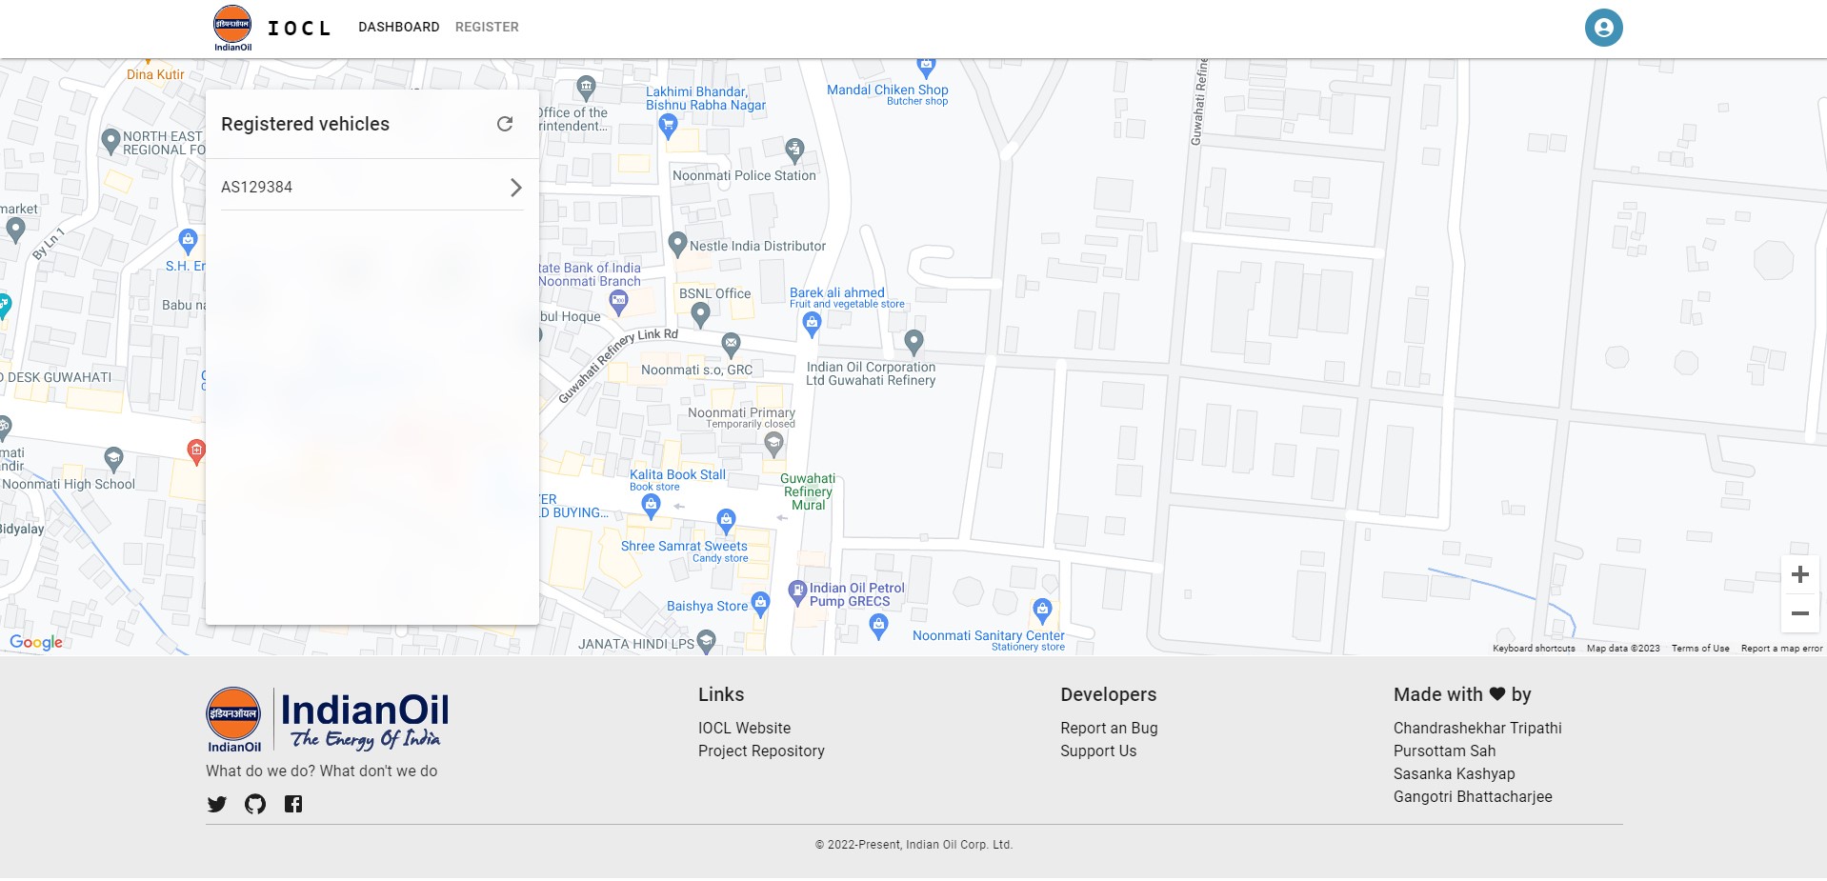Expand vehicle AS129384 details arrow

[x=515, y=188]
